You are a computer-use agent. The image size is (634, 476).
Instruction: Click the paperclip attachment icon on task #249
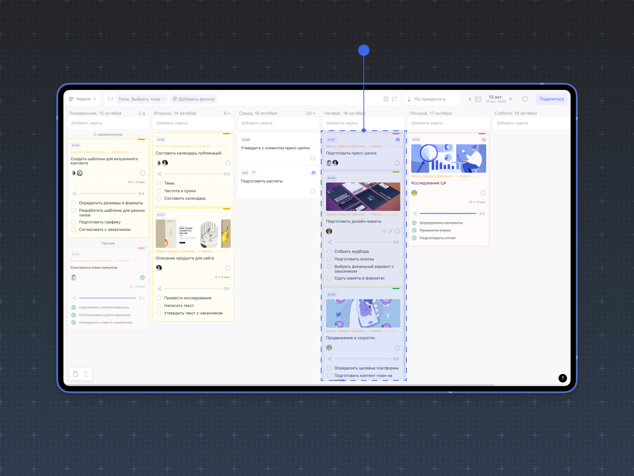390,231
